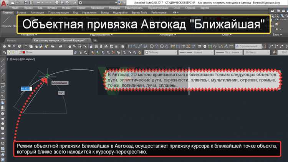Screen dimensions: 288x162
Task: Expand the Блок ribbon panel
Action: point(277,35)
